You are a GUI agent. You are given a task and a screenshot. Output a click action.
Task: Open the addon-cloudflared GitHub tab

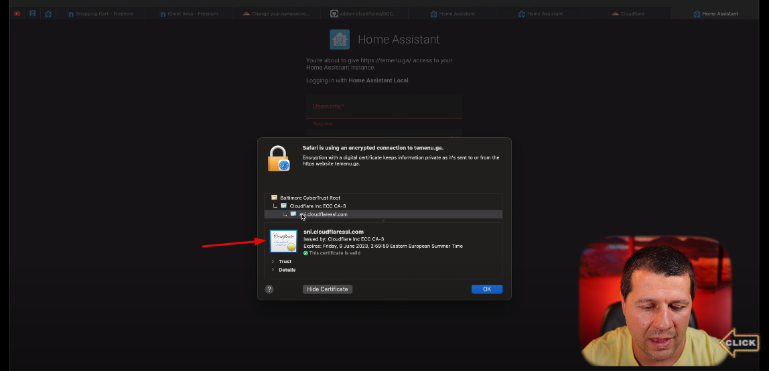point(364,13)
